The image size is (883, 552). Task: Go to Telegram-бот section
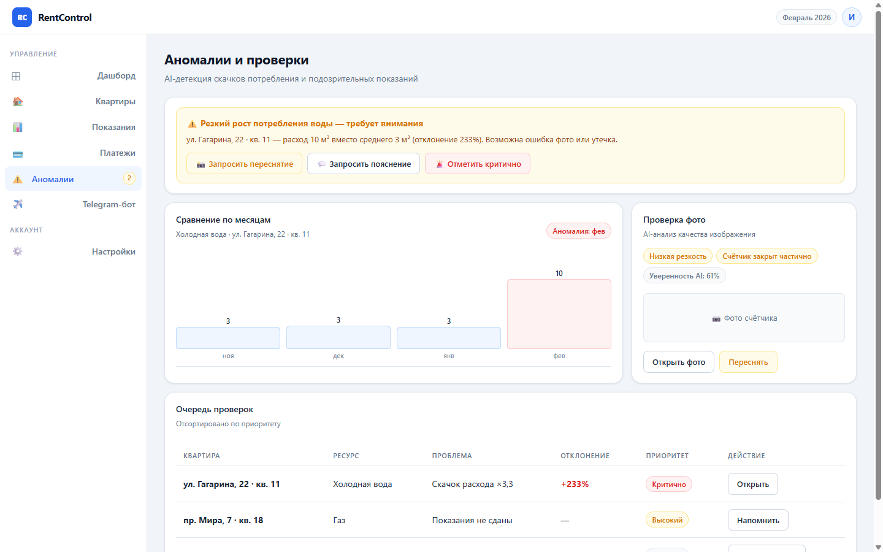coord(109,204)
